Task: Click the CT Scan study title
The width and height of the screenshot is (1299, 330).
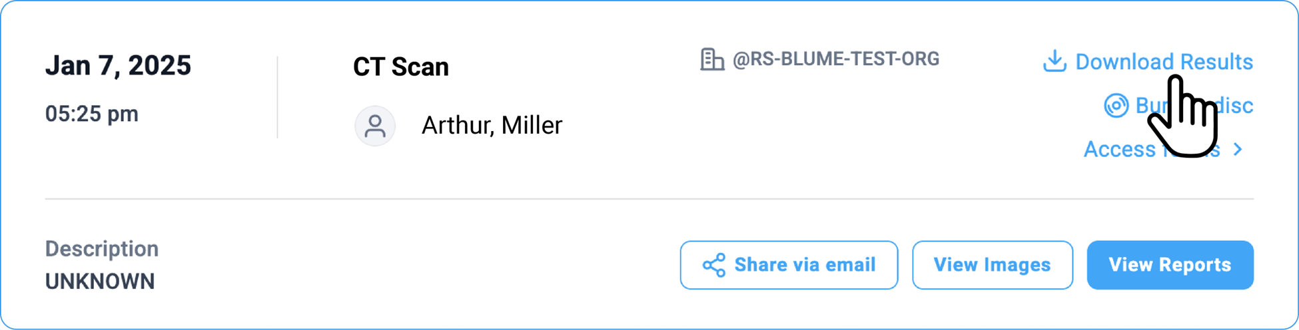Action: click(401, 67)
